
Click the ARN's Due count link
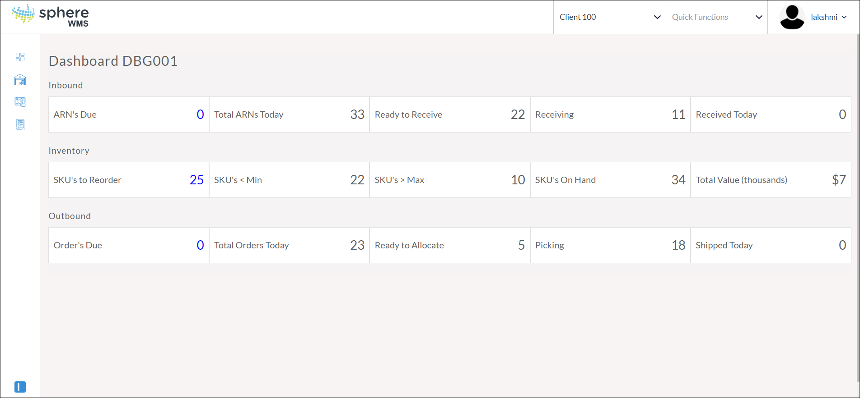pos(200,114)
